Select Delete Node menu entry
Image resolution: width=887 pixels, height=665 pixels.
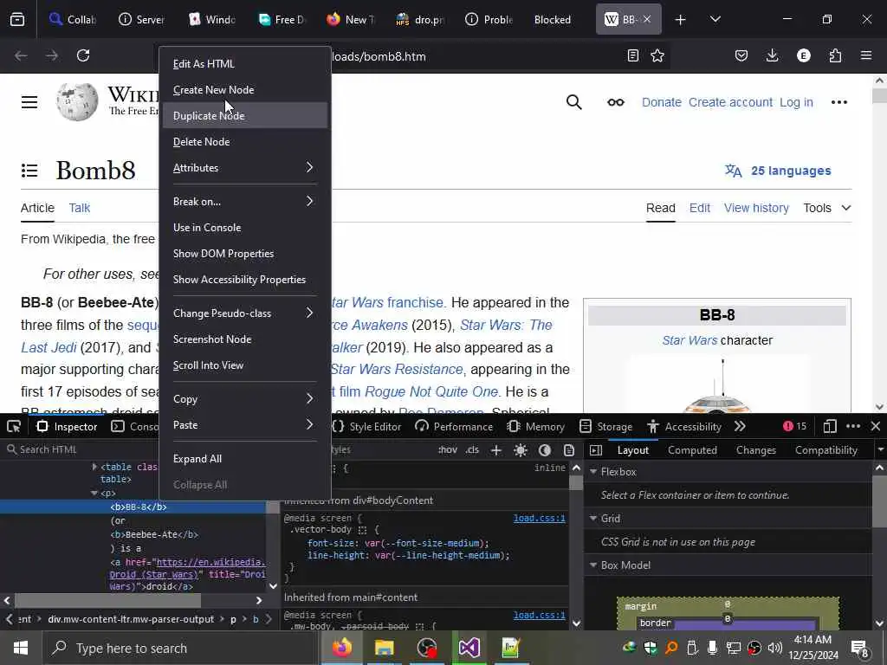tap(245, 141)
